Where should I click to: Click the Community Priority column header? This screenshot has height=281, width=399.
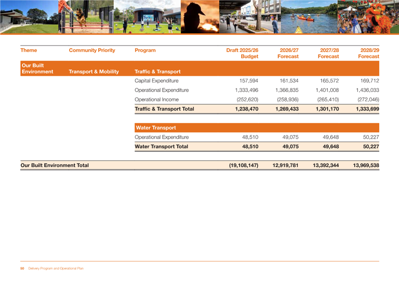coord(92,50)
